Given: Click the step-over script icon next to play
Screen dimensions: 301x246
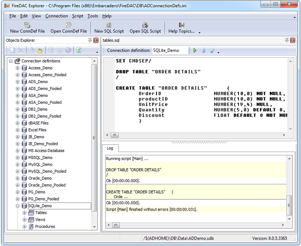Looking at the screenshot, I should point(204,50).
